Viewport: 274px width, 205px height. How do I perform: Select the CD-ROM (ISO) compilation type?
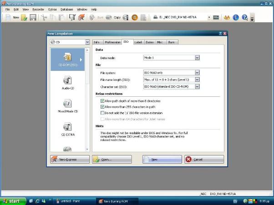(68, 60)
